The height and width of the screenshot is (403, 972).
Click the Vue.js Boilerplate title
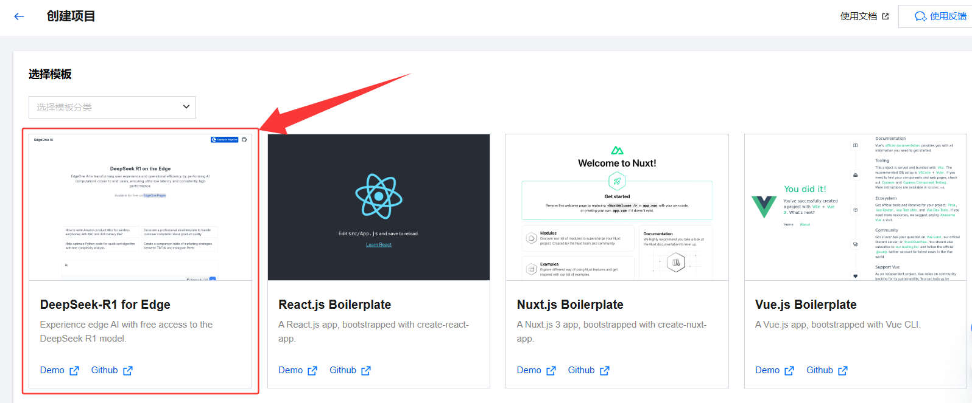[x=806, y=305]
